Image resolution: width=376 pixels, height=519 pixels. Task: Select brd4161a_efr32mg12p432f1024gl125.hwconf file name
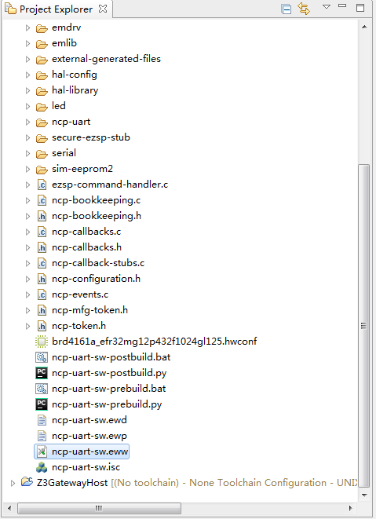coord(154,342)
